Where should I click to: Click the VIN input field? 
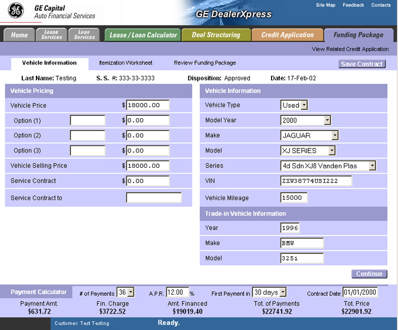pos(316,181)
